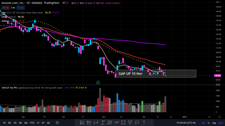Viewport: 225px width, 126px height.
Task: Click the Sep date axis label
Action: coord(23,117)
